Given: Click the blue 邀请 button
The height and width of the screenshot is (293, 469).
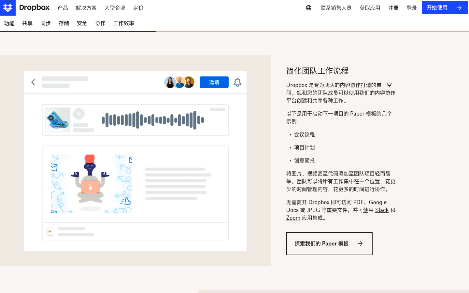Looking at the screenshot, I should click(214, 82).
